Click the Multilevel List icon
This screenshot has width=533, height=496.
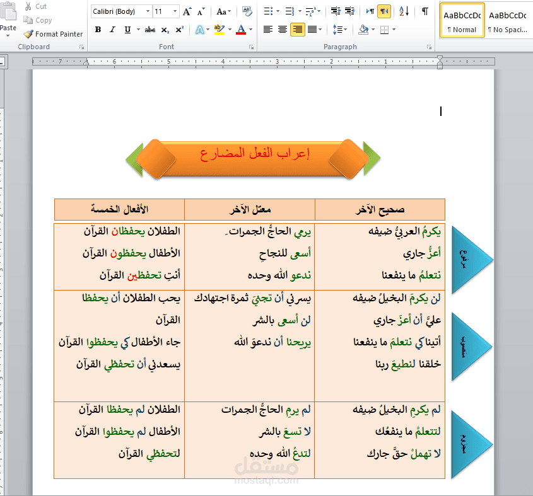point(311,11)
